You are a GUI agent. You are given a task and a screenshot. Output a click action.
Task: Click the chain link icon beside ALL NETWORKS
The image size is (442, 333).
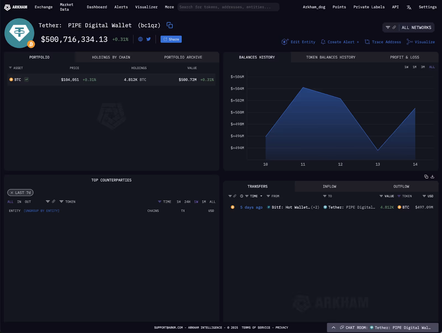tap(394, 27)
